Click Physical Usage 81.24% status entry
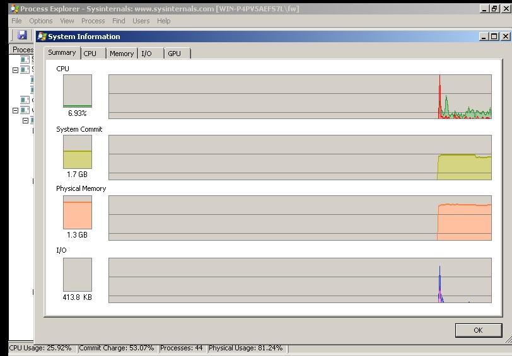The height and width of the screenshot is (356, 512). pos(246,348)
